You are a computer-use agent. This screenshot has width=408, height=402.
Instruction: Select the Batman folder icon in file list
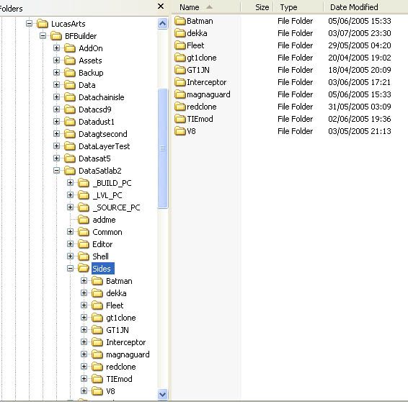[x=179, y=21]
